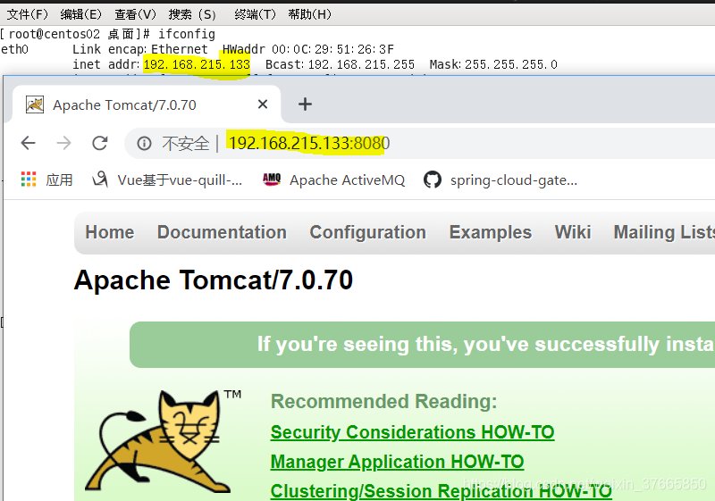Click the inet addr 192.168.215.133 in terminal
The image size is (715, 501).
point(197,64)
